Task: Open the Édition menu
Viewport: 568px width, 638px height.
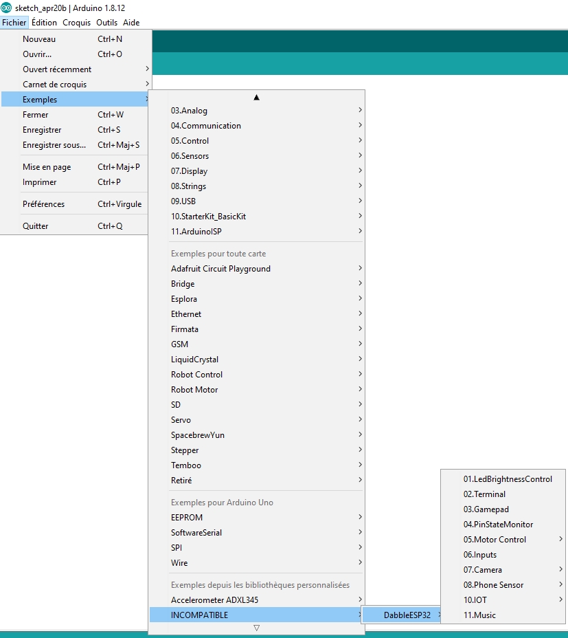Action: click(45, 23)
